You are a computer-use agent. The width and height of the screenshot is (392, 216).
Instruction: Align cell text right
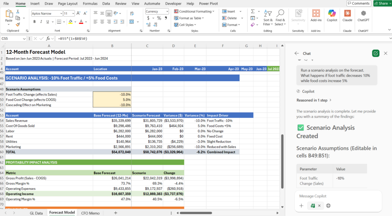pyautogui.click(x=109, y=22)
